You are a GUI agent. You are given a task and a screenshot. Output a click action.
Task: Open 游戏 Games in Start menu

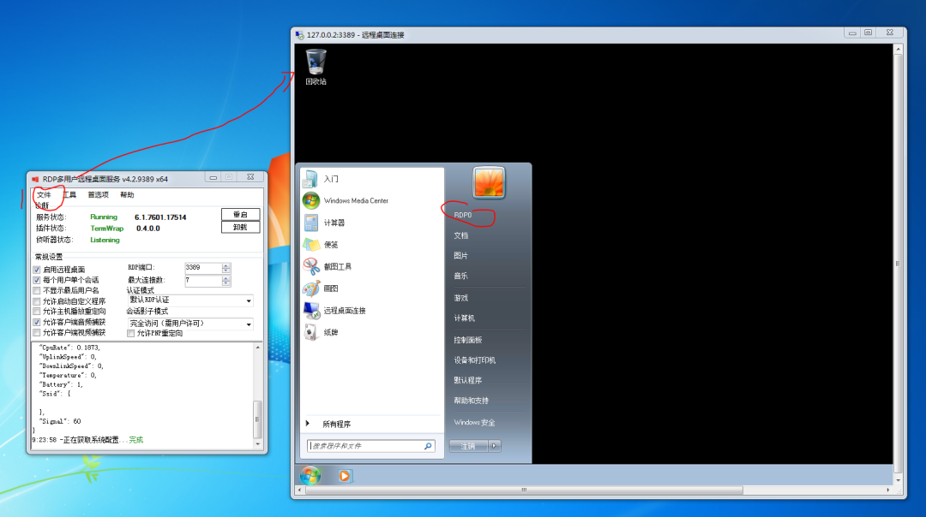[461, 298]
